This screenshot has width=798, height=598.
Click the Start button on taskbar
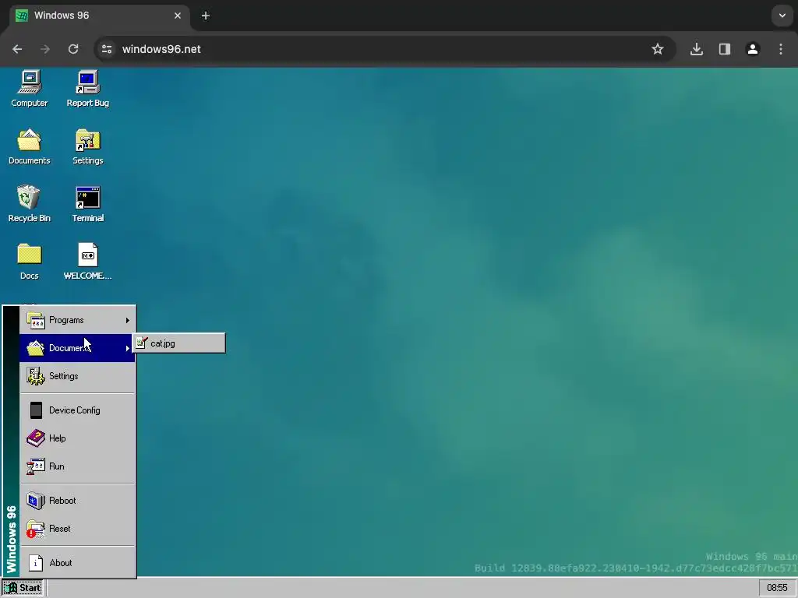(x=23, y=588)
